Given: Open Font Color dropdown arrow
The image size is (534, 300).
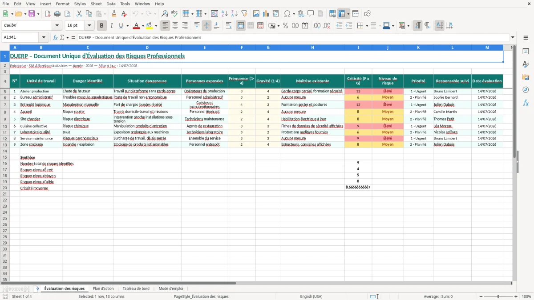Looking at the screenshot, I should pos(143,26).
